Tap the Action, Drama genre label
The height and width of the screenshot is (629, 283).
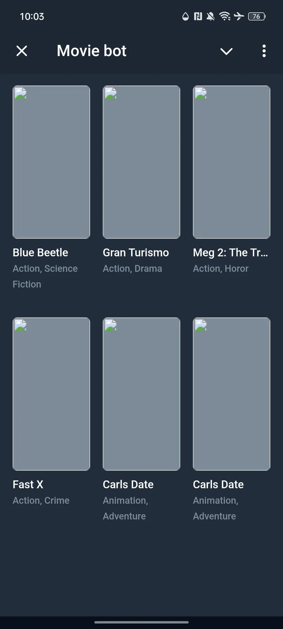[132, 269]
